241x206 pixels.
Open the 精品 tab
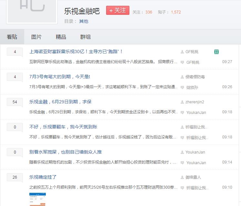click(x=61, y=37)
